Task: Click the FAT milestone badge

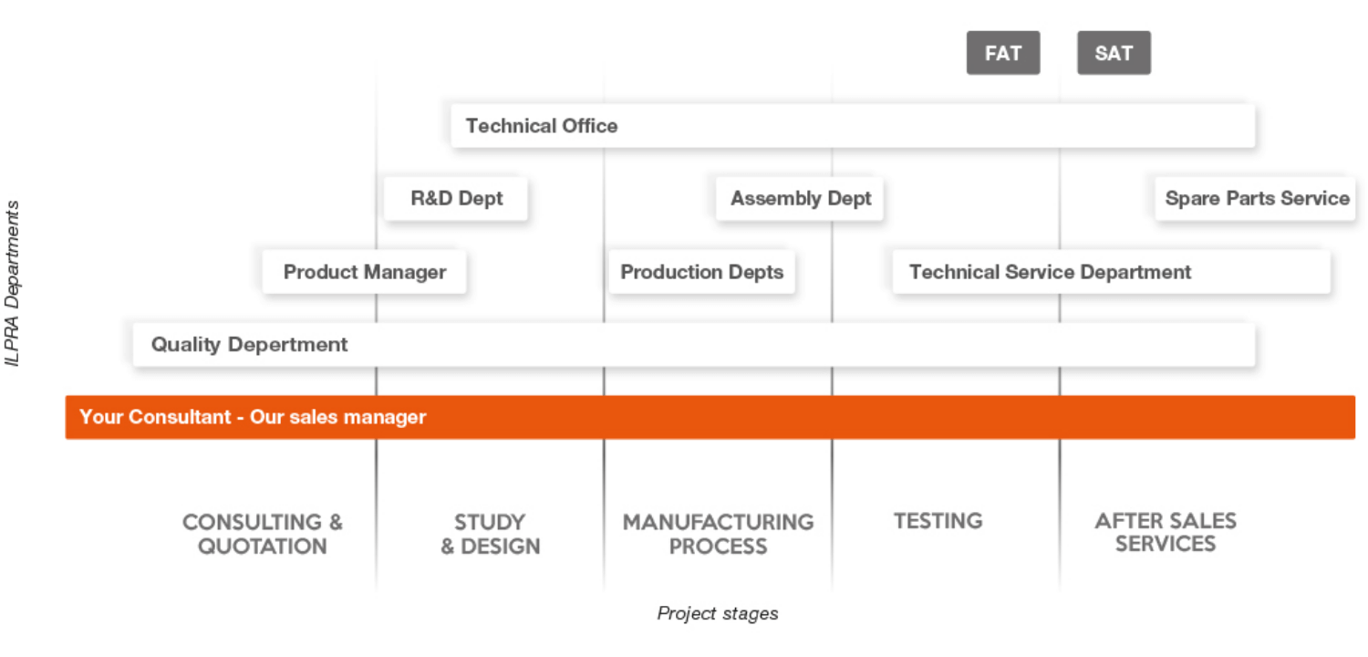Action: point(1002,53)
